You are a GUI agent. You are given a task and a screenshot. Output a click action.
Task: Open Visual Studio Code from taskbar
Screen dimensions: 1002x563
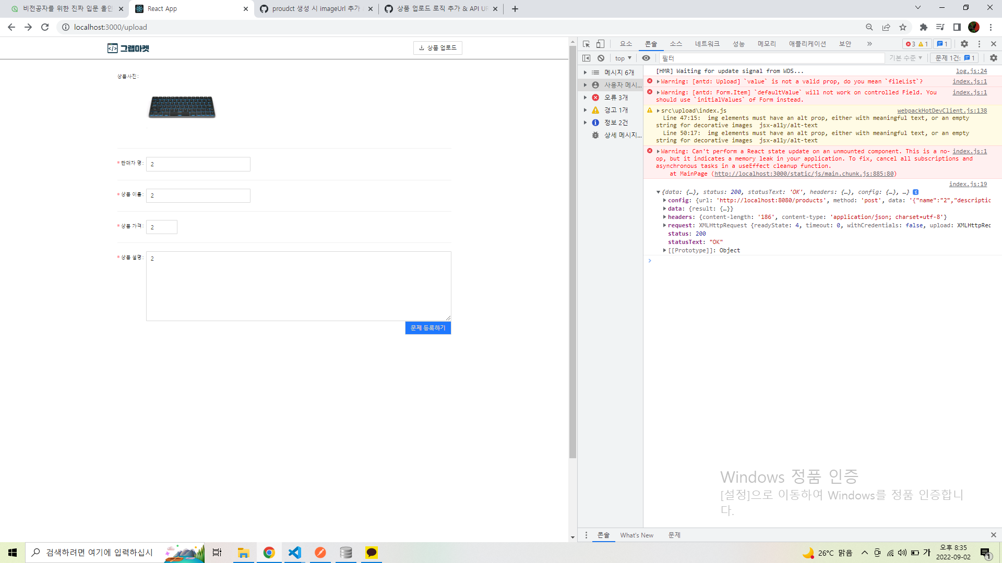pyautogui.click(x=295, y=553)
